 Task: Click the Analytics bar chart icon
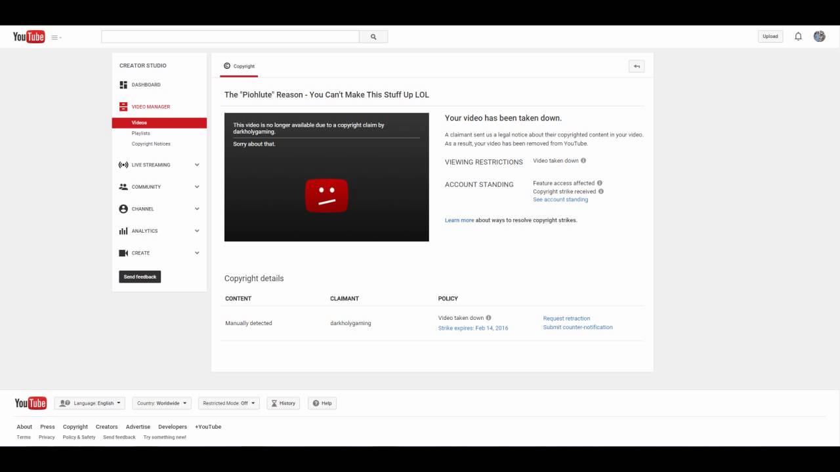(x=123, y=231)
